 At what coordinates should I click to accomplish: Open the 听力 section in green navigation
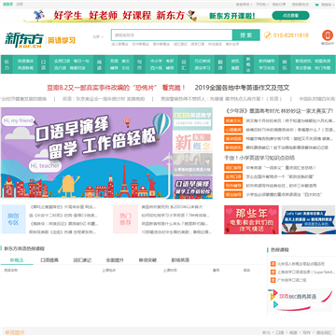click(x=7, y=64)
